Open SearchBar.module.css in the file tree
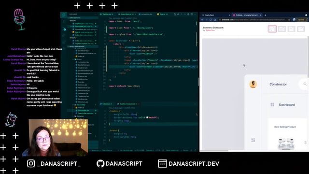 tap(85, 114)
